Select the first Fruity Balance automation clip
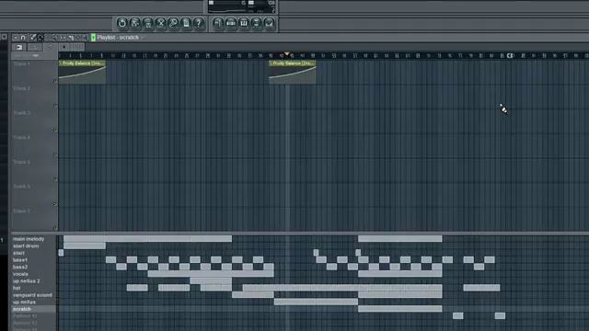The width and height of the screenshot is (589, 331). [82, 72]
